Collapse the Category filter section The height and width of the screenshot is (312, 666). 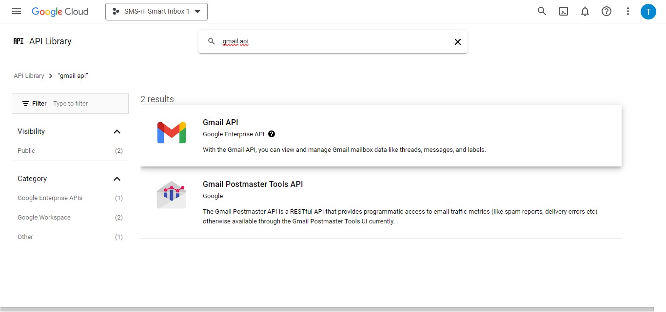tap(117, 179)
